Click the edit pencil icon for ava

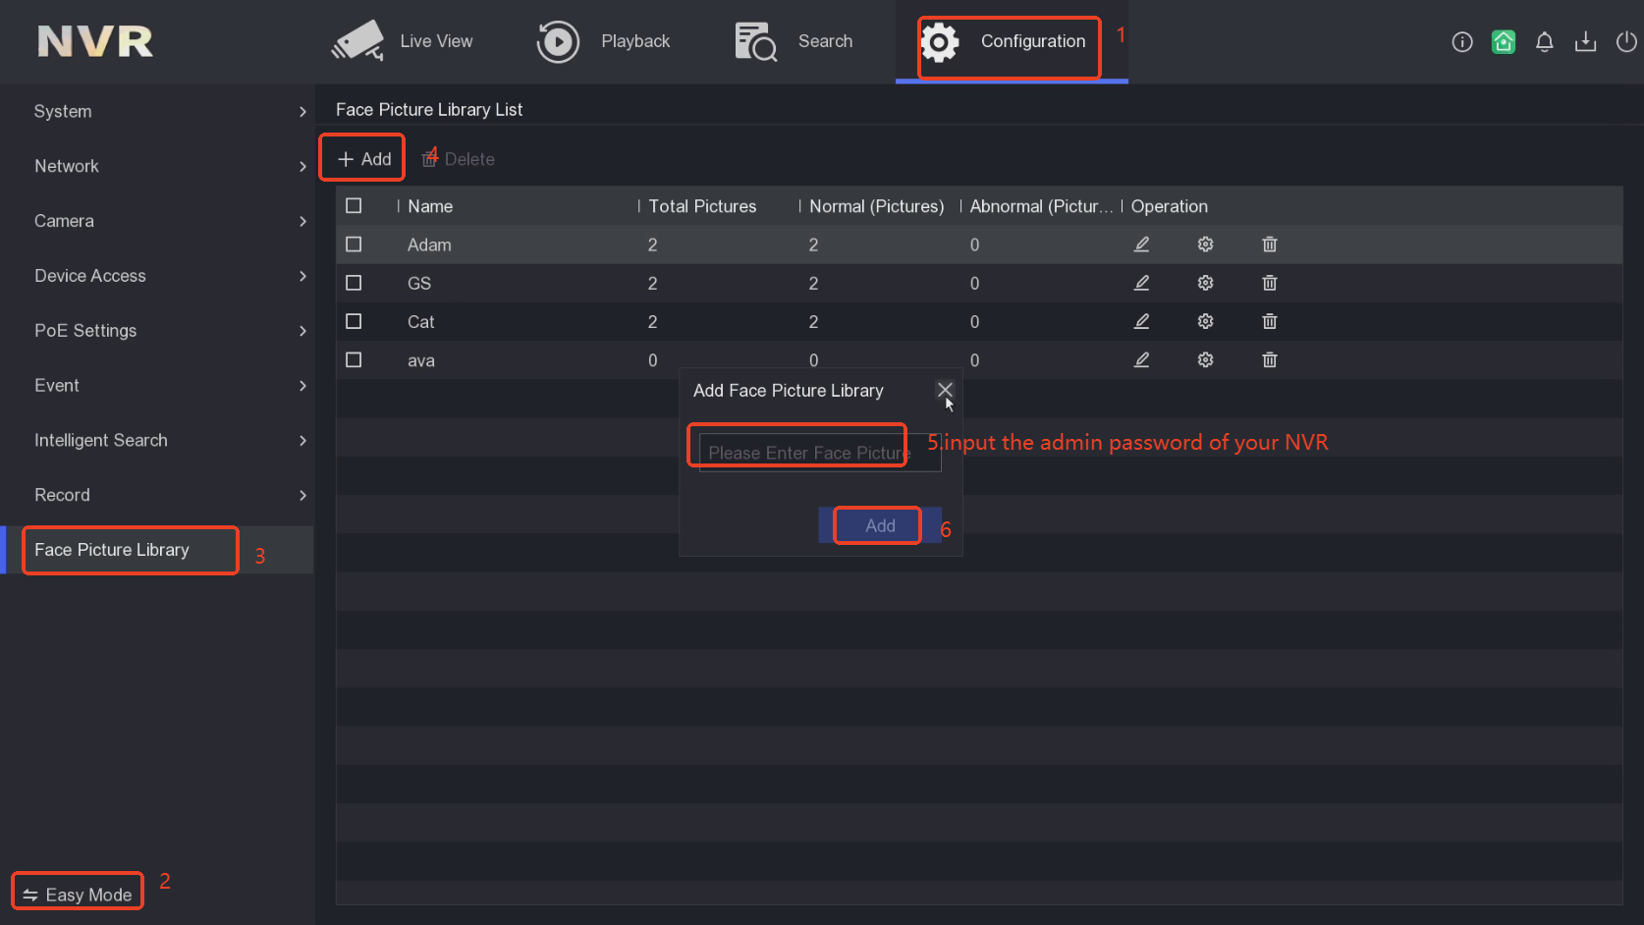click(x=1141, y=360)
